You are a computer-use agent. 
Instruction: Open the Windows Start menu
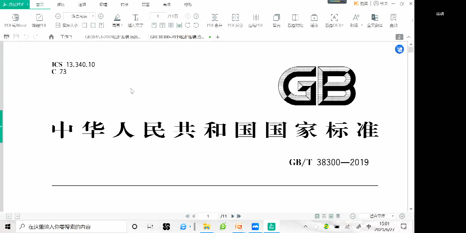pos(7,227)
